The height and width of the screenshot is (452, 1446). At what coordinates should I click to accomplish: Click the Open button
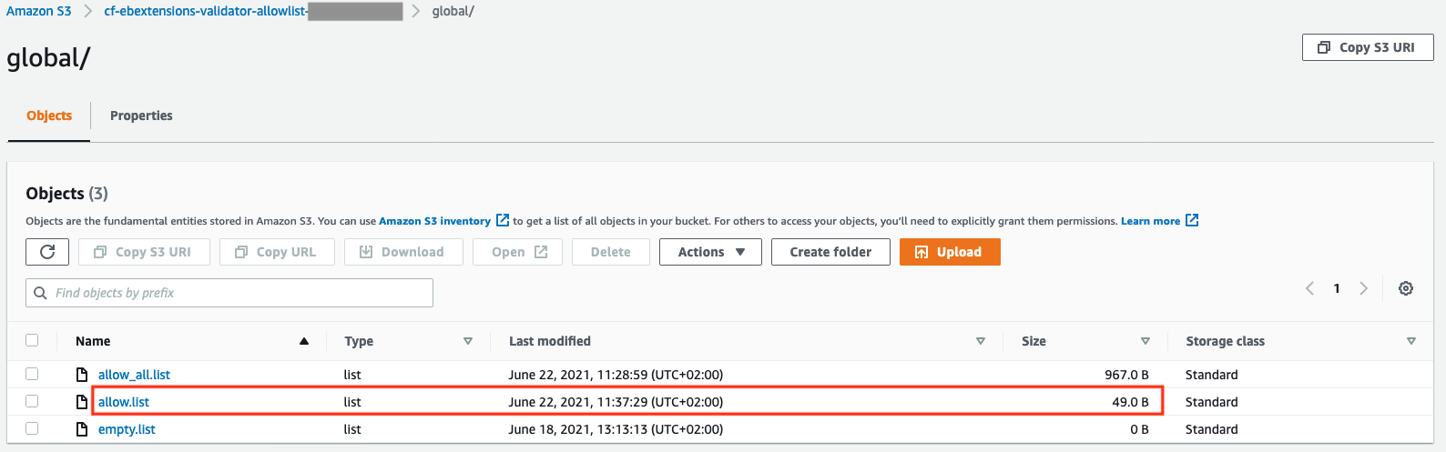click(x=517, y=252)
